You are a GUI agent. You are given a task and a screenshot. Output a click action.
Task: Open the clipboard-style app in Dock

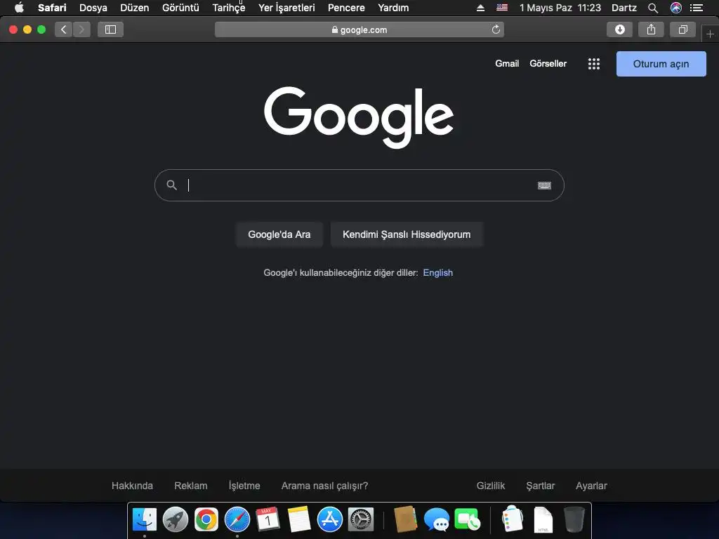(x=512, y=519)
